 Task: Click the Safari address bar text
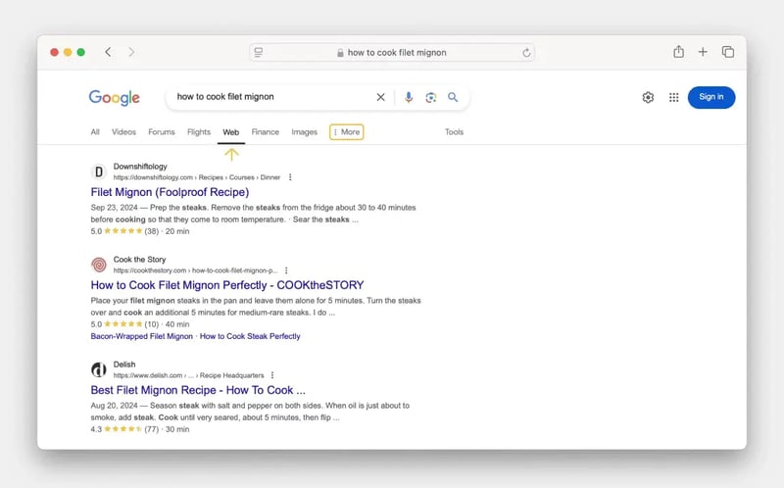[x=397, y=53]
